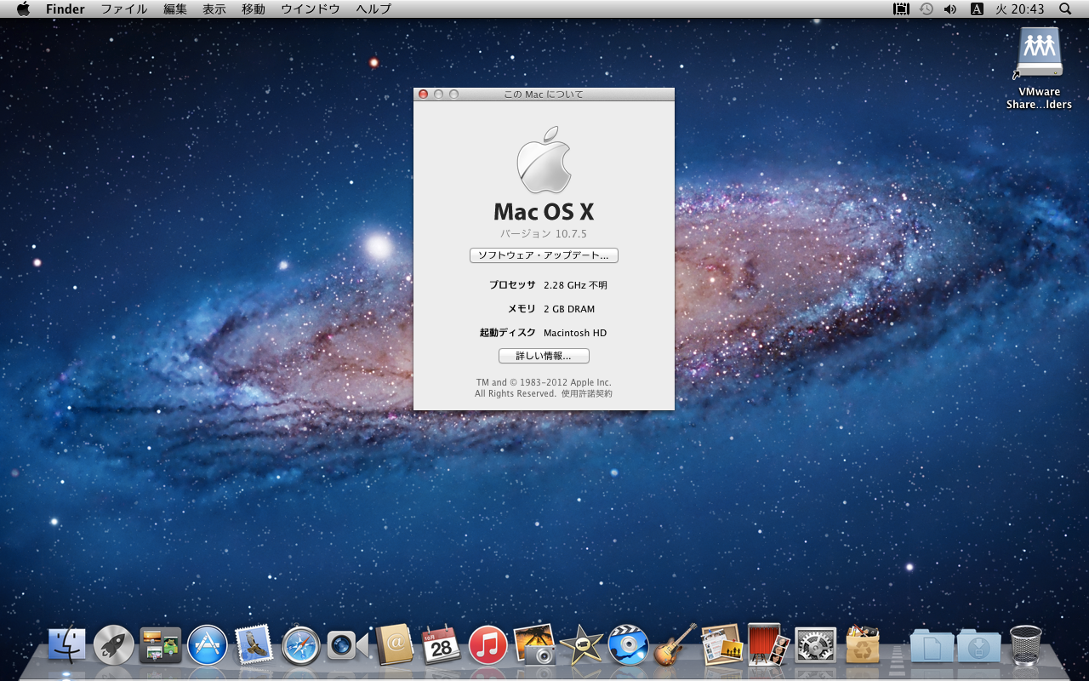Open the input source 'A' menu

point(977,9)
